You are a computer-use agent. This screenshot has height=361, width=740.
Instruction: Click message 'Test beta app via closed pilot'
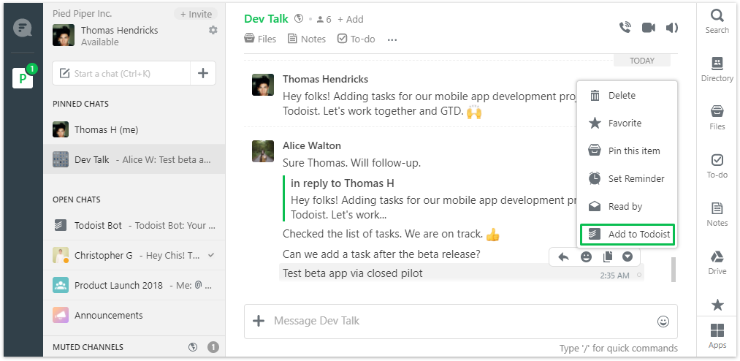[x=353, y=273]
